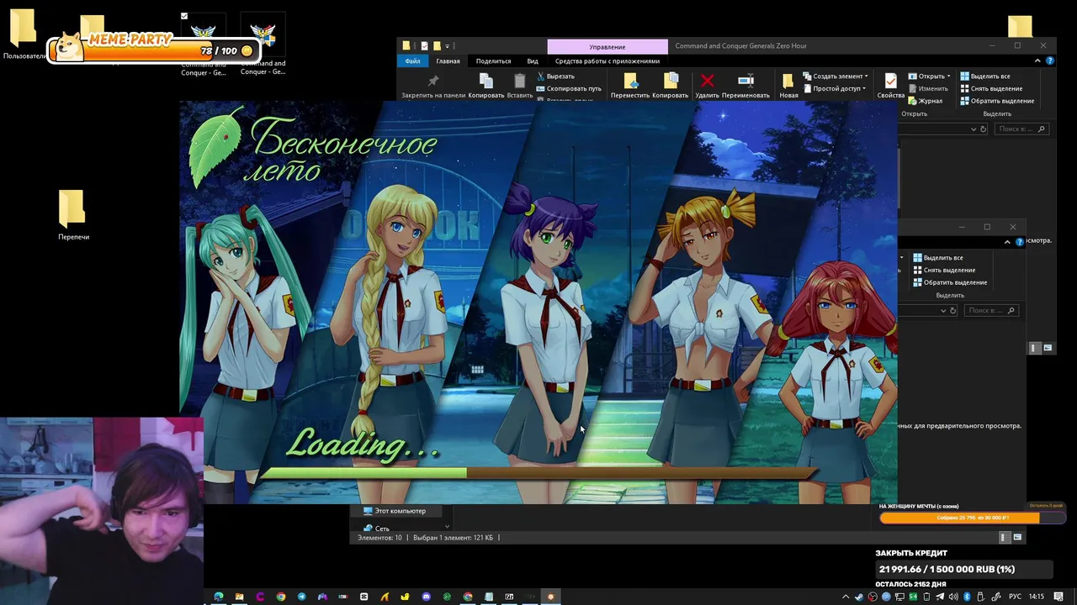Open the Quick Access Toolbar customize dropdown arrow

point(448,46)
